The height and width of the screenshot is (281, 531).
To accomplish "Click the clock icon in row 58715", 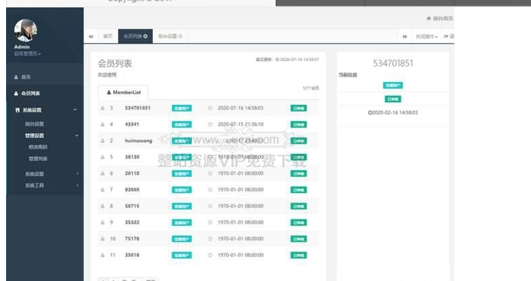I will click(210, 206).
